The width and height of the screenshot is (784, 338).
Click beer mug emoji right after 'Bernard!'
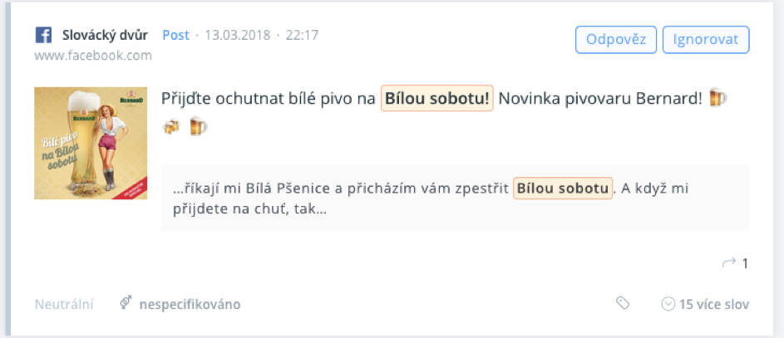718,99
